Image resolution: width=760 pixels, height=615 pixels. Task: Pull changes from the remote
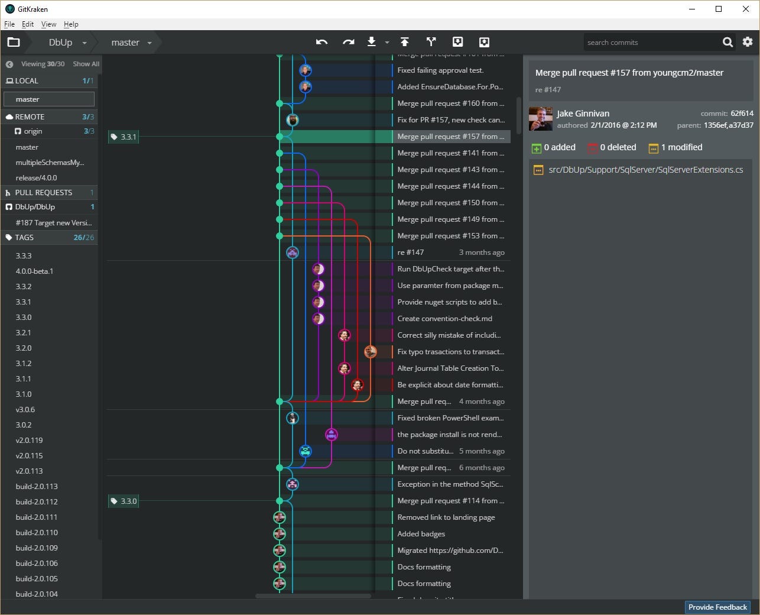click(371, 42)
